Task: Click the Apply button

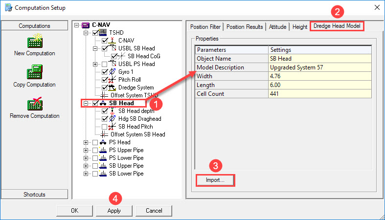Action: coord(114,211)
